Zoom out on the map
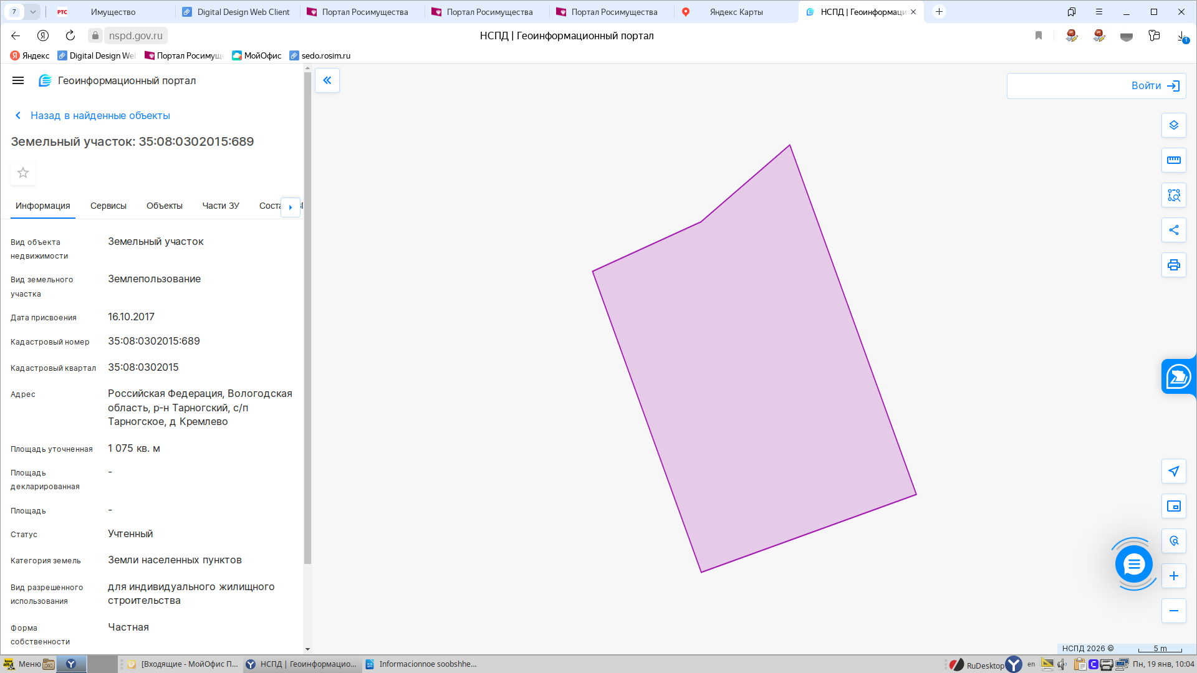Viewport: 1197px width, 673px height. click(1173, 611)
